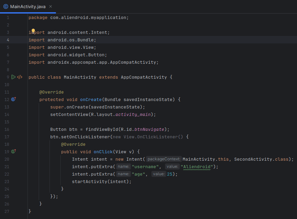Image resolution: width=297 pixels, height=219 pixels.
Task: Click the android.view.View import
Action: pos(71,47)
